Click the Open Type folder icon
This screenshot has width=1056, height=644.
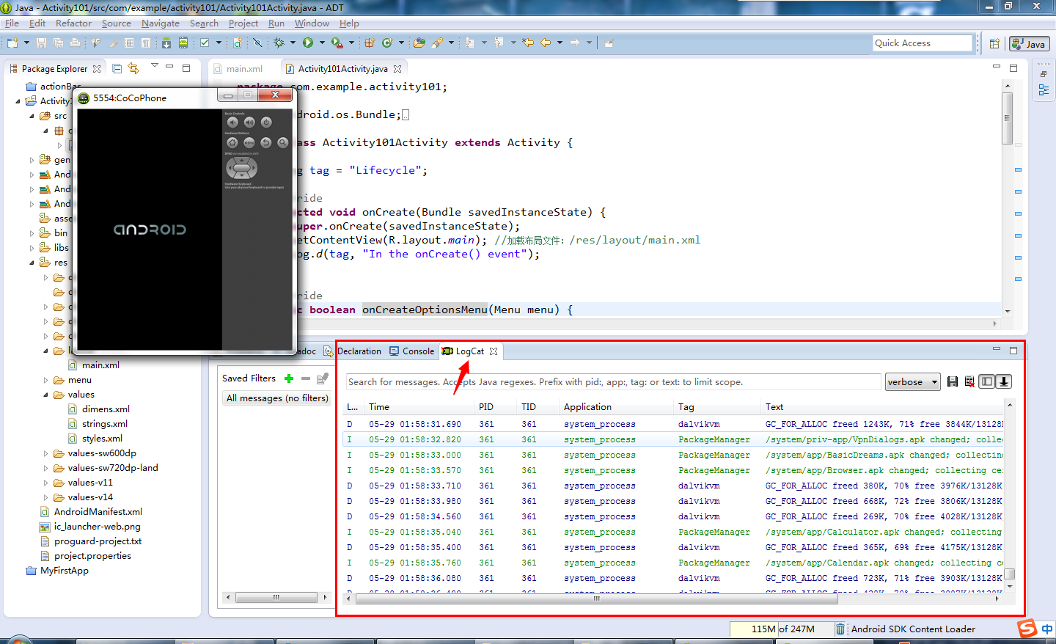(x=419, y=43)
